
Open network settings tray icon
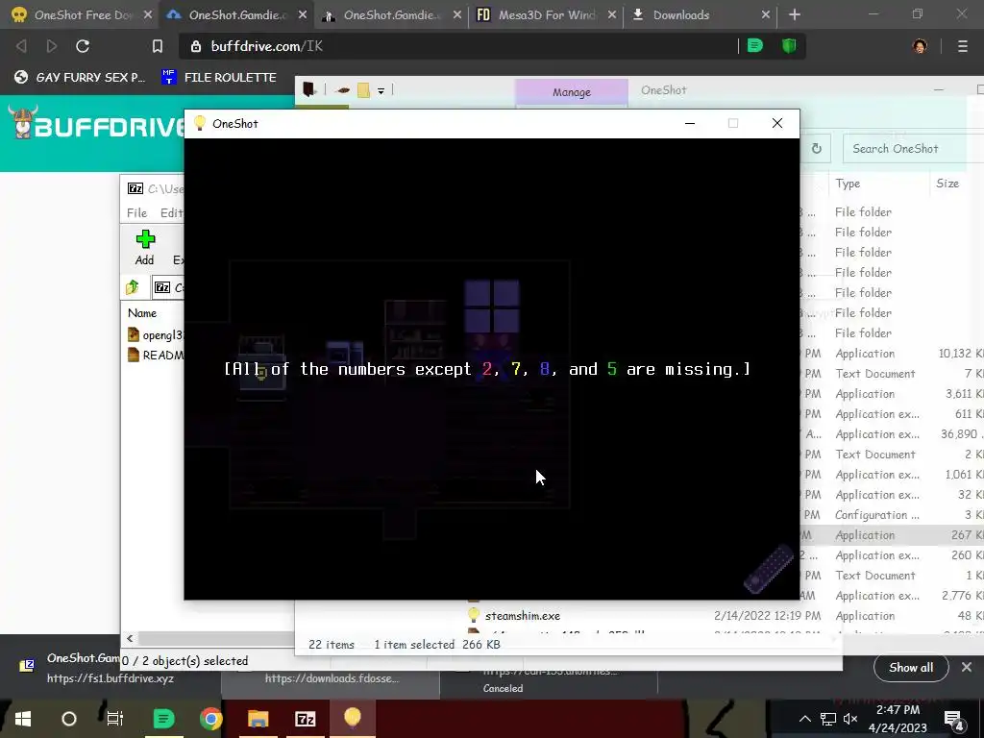tap(828, 719)
